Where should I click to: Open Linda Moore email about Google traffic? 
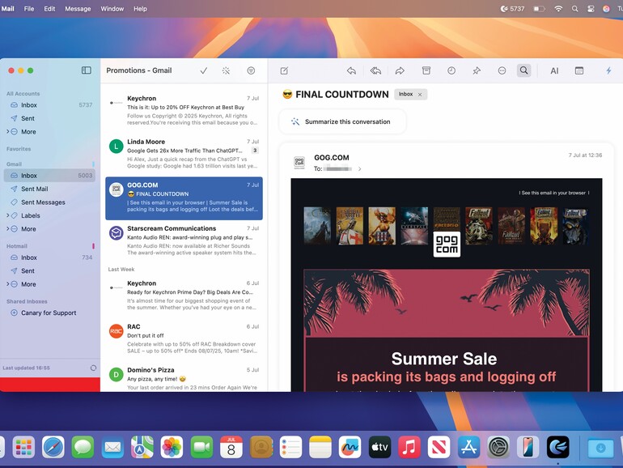click(184, 154)
